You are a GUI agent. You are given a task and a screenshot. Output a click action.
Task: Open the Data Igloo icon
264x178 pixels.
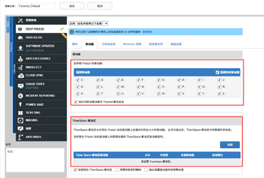click(x=20, y=37)
